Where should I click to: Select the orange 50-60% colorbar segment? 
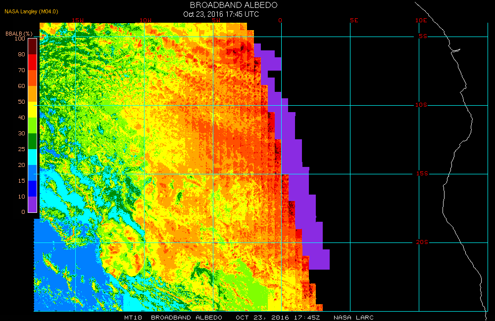(x=32, y=94)
